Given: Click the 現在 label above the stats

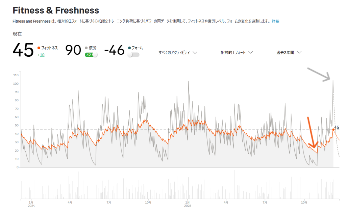Looking at the screenshot, I should tap(17, 34).
